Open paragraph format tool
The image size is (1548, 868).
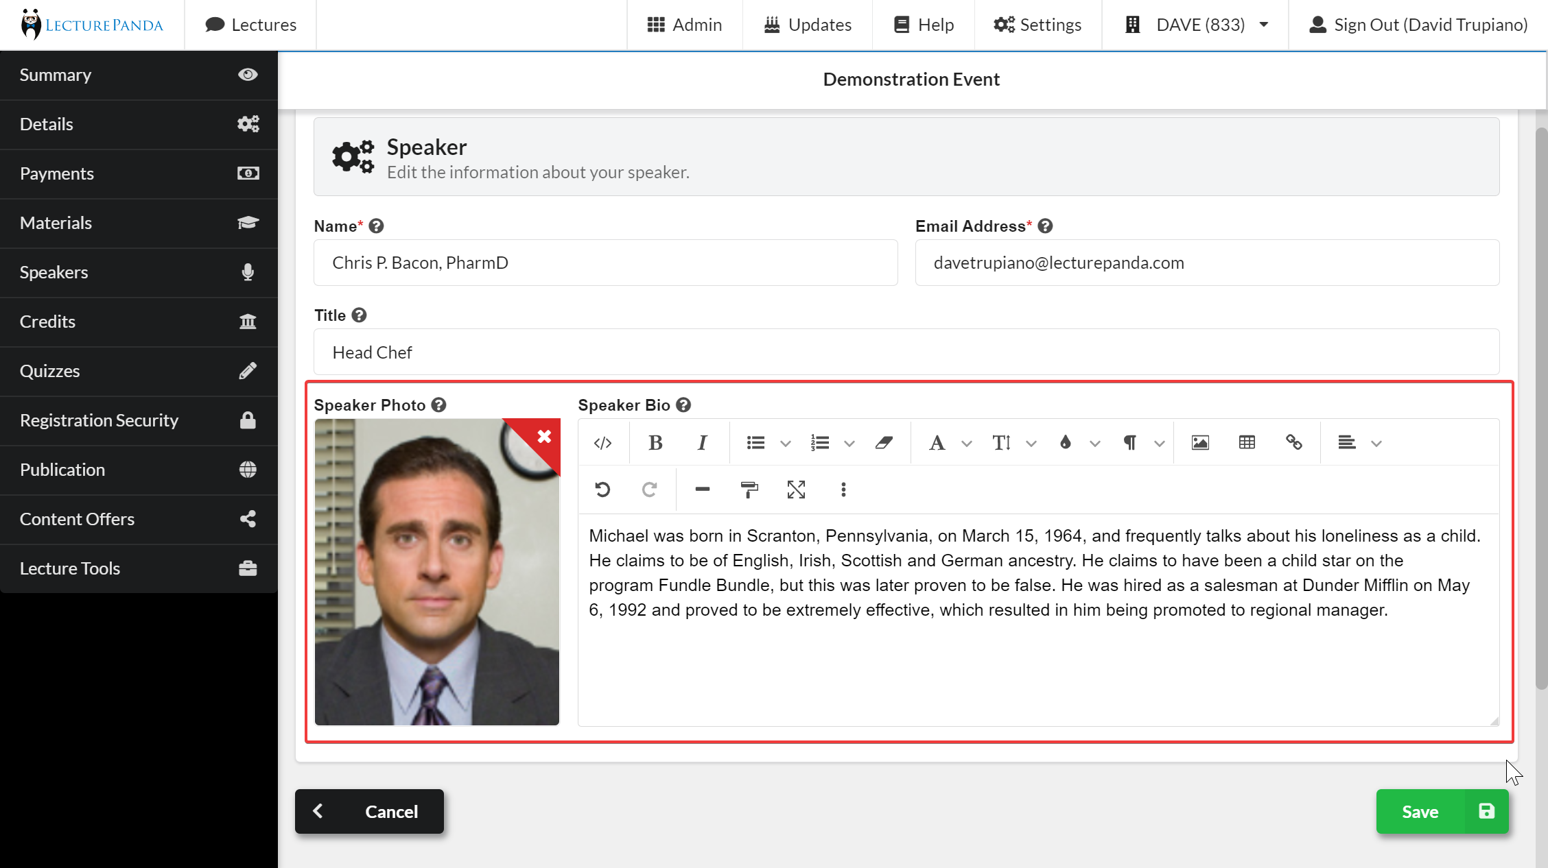click(x=1130, y=443)
